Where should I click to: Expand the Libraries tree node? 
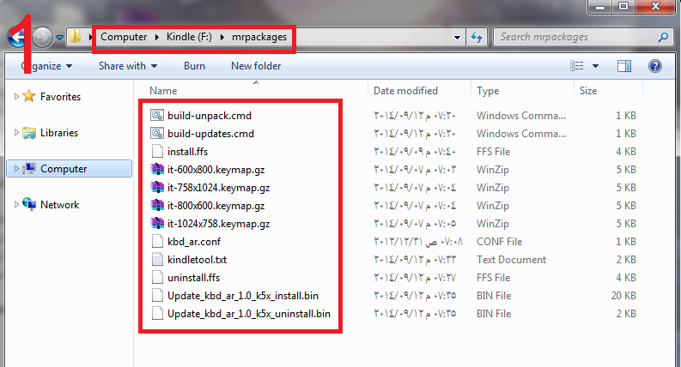coord(16,132)
